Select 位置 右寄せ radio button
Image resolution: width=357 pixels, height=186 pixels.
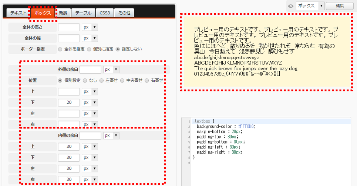(x=147, y=80)
